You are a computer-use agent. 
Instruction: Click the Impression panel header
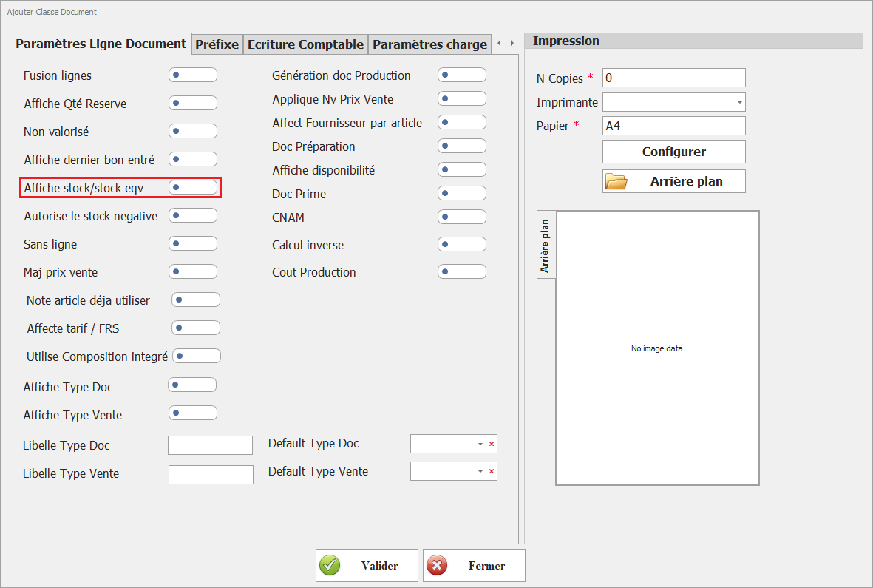tap(693, 41)
